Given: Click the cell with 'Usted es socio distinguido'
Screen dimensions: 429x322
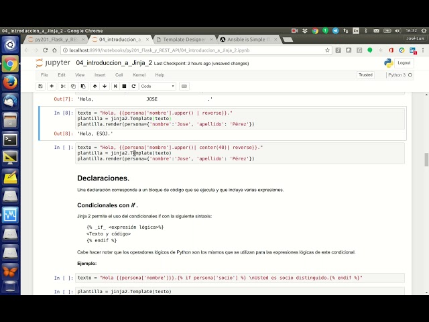Looking at the screenshot, I should coord(240,278).
